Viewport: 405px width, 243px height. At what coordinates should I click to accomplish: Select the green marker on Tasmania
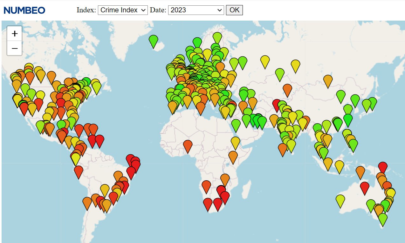click(x=383, y=219)
